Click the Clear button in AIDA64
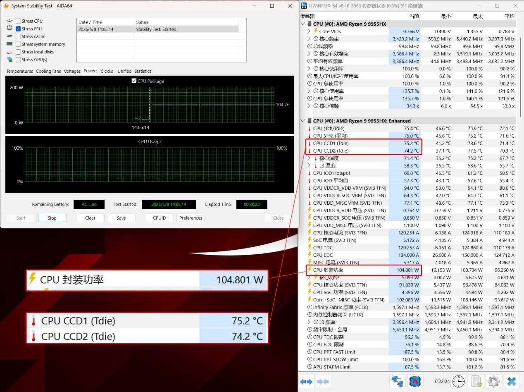Image resolution: width=524 pixels, height=392 pixels. (x=90, y=218)
